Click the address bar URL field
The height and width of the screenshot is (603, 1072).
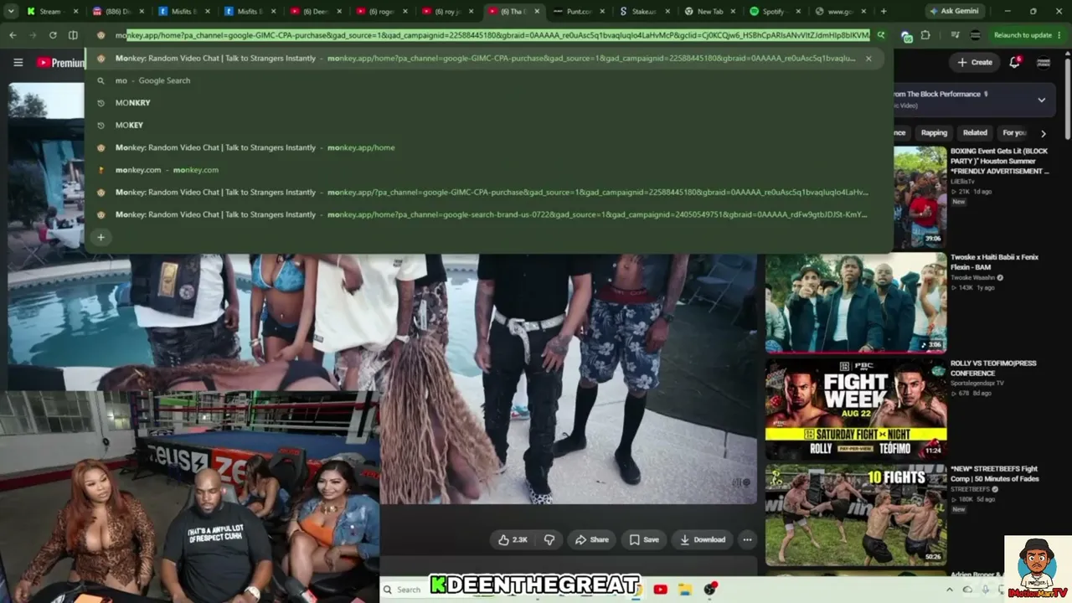click(x=492, y=35)
